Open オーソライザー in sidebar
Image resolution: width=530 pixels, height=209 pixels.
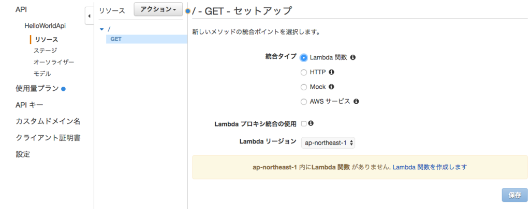click(54, 62)
